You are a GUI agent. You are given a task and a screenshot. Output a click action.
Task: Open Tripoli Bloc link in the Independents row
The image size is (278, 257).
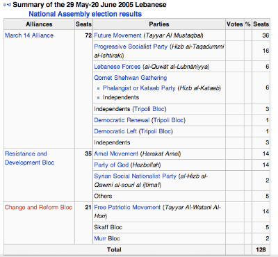[149, 109]
